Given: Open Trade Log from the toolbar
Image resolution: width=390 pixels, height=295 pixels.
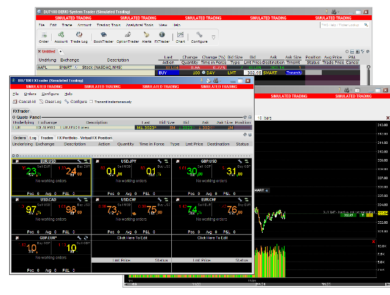Looking at the screenshot, I should pos(79,37).
